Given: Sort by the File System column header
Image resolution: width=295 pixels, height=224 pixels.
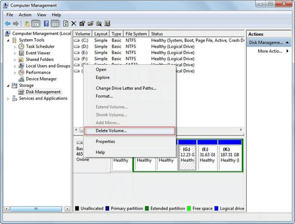Looking at the screenshot, I should coord(136,34).
